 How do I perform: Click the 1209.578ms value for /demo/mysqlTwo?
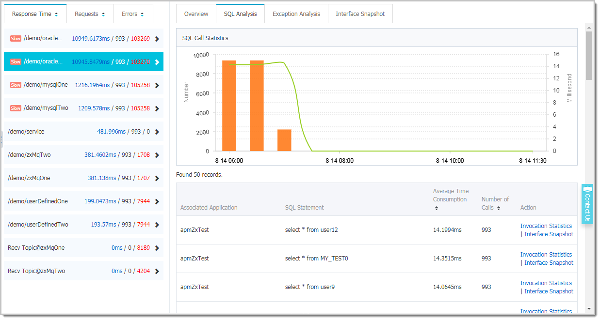coord(94,108)
